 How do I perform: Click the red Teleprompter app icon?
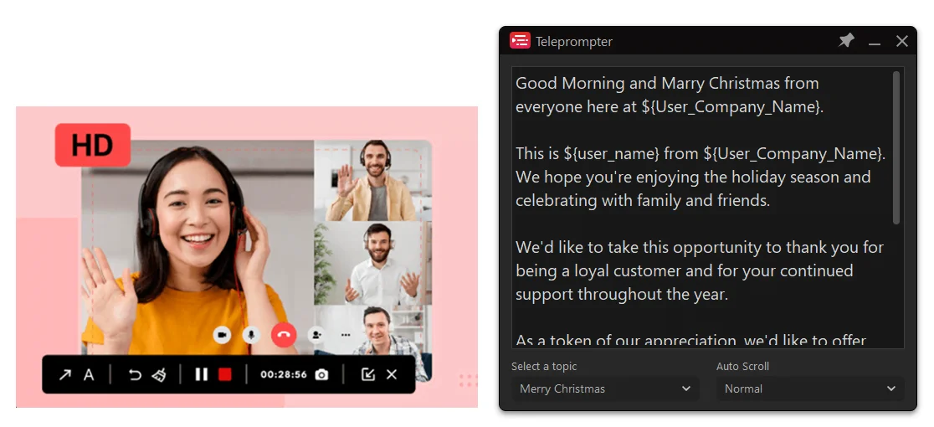pyautogui.click(x=520, y=41)
